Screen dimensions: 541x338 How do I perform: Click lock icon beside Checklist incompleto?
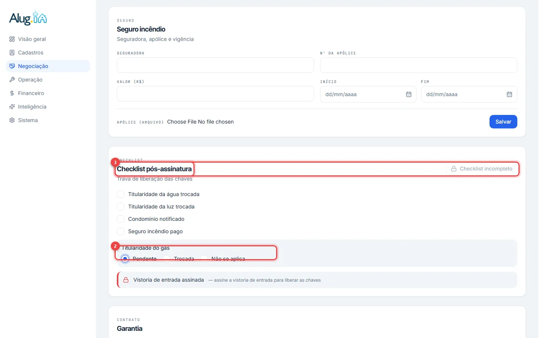coord(454,169)
